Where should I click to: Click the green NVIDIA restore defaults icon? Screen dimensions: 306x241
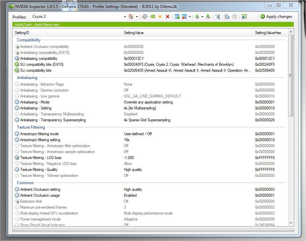(x=152, y=17)
